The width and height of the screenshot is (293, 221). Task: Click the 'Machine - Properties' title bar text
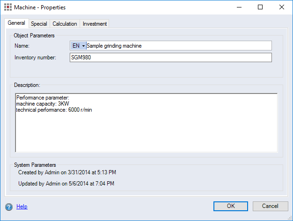(x=40, y=7)
